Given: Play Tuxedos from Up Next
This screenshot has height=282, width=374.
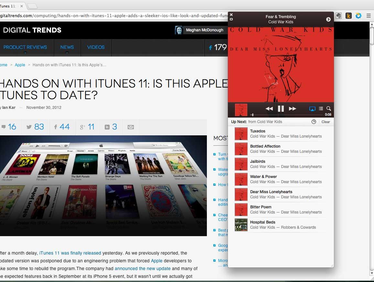Looking at the screenshot, I should [x=281, y=133].
